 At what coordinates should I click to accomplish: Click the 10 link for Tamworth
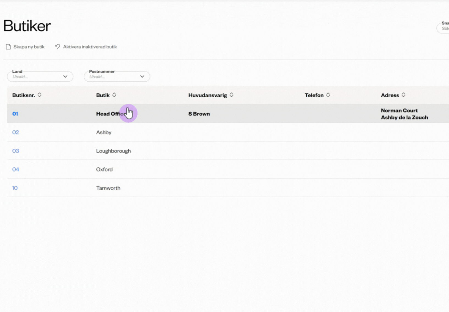pyautogui.click(x=15, y=188)
